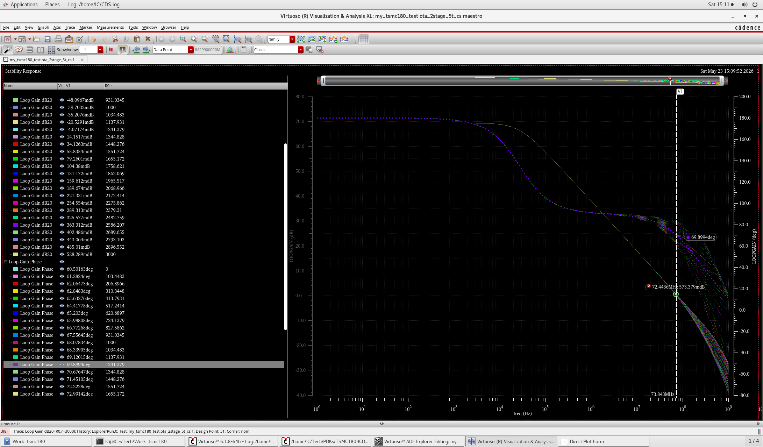Print the current graph

point(58,39)
